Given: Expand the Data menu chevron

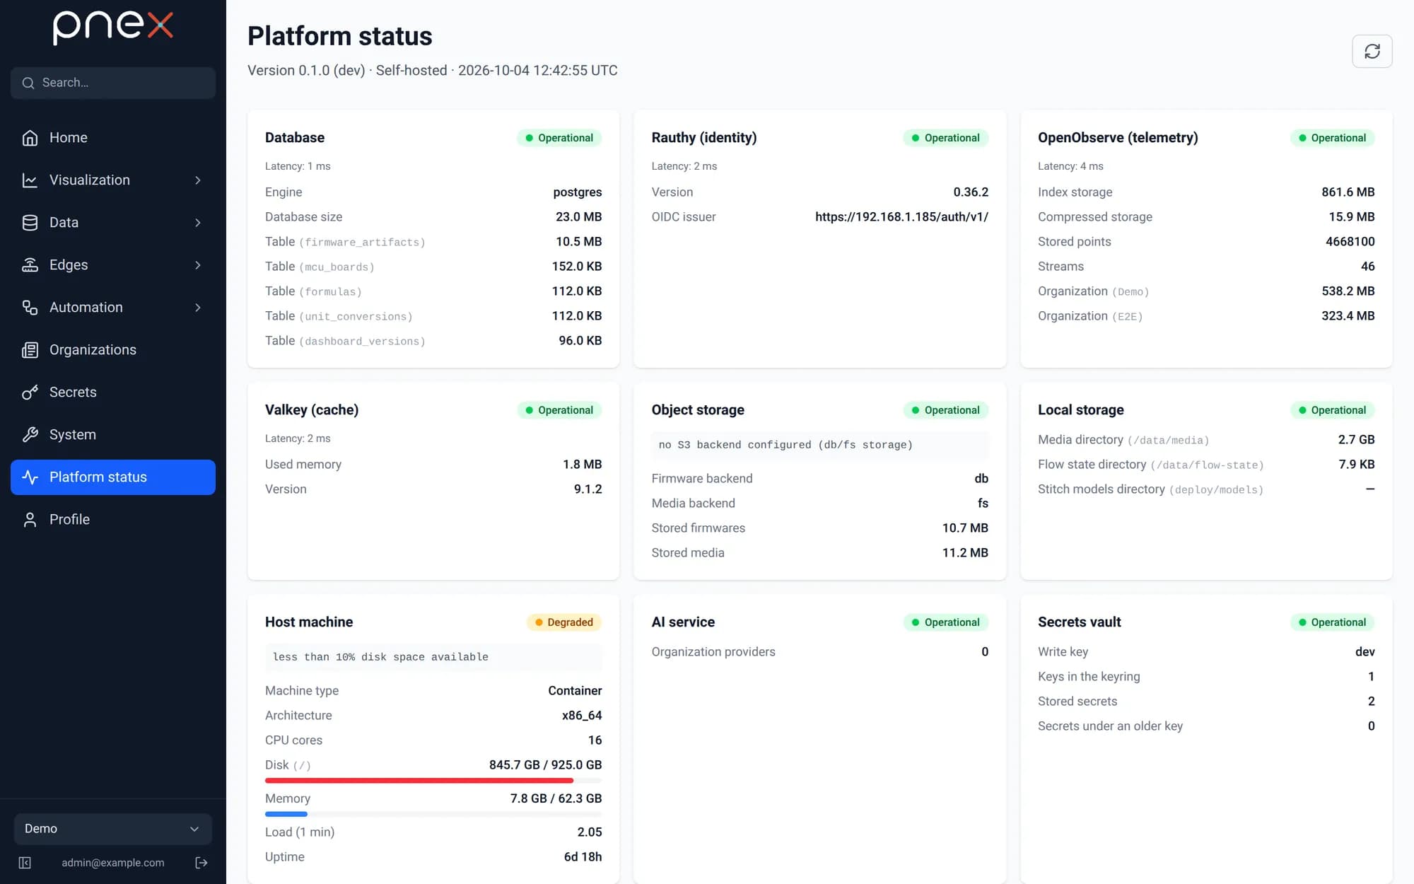Looking at the screenshot, I should click(198, 223).
